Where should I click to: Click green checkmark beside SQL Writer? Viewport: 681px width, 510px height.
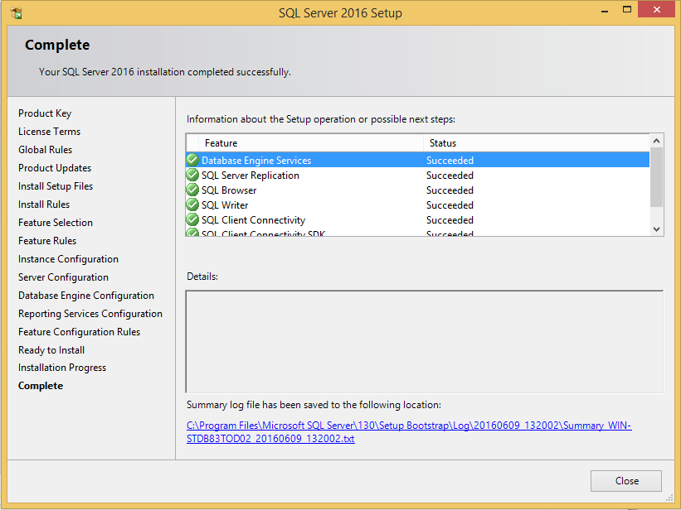pos(192,205)
